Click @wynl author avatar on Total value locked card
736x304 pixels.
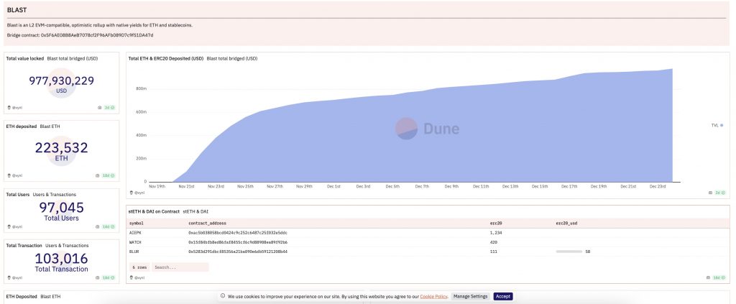click(x=9, y=107)
